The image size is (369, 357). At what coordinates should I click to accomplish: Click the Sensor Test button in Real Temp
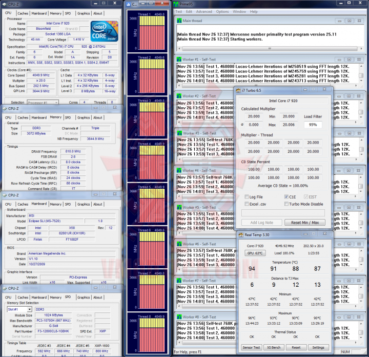(251, 347)
